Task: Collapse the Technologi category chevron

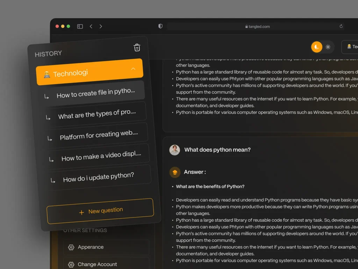Action: [133, 69]
